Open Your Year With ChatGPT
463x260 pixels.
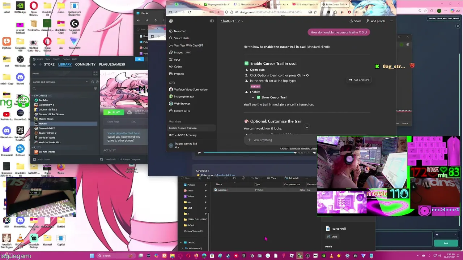[x=186, y=45]
